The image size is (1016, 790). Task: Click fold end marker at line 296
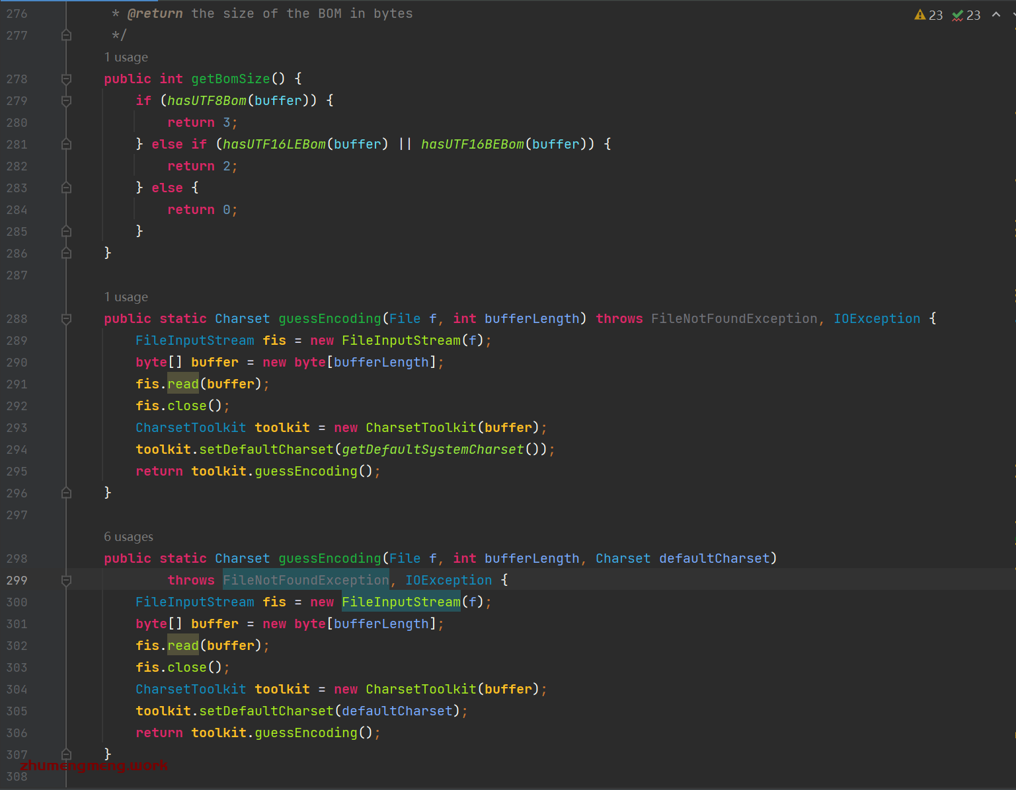66,493
